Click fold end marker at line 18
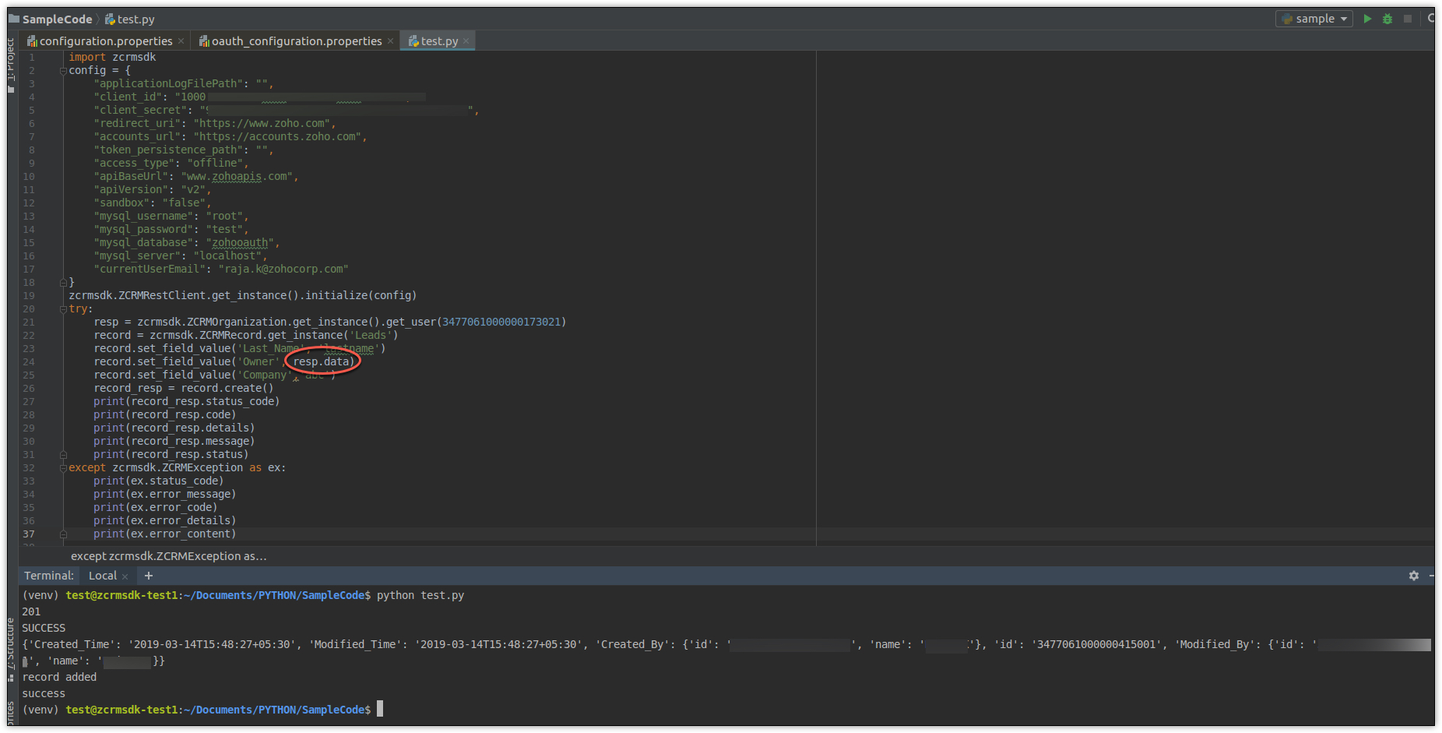This screenshot has height=733, width=1442. click(63, 282)
